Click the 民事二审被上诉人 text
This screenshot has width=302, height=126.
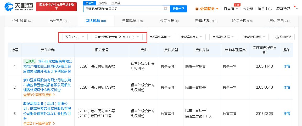[199, 116]
